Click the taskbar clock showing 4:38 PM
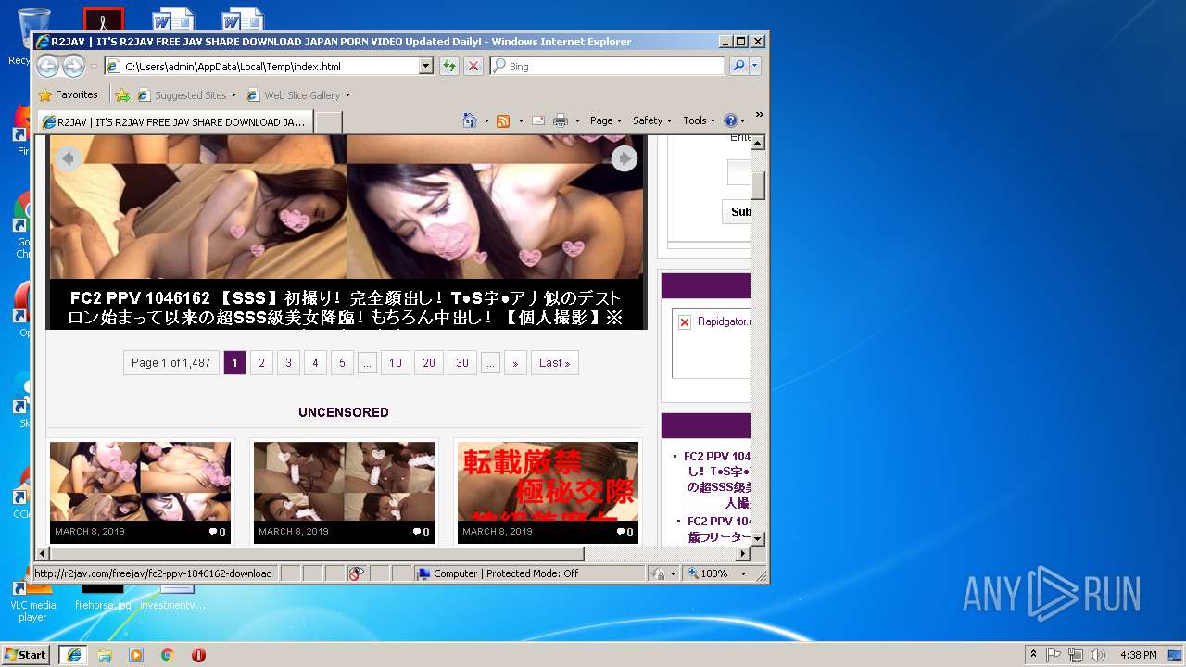The image size is (1186, 667). pyautogui.click(x=1138, y=655)
